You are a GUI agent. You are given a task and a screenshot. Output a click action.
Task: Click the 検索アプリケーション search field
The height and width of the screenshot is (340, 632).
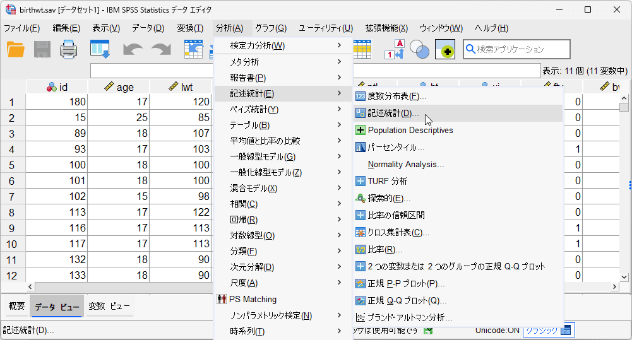point(516,49)
